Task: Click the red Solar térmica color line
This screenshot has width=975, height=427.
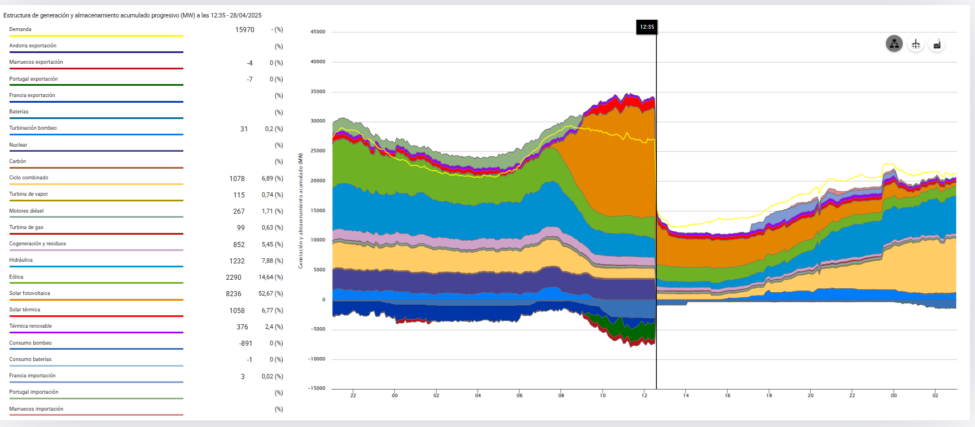Action: (x=96, y=316)
